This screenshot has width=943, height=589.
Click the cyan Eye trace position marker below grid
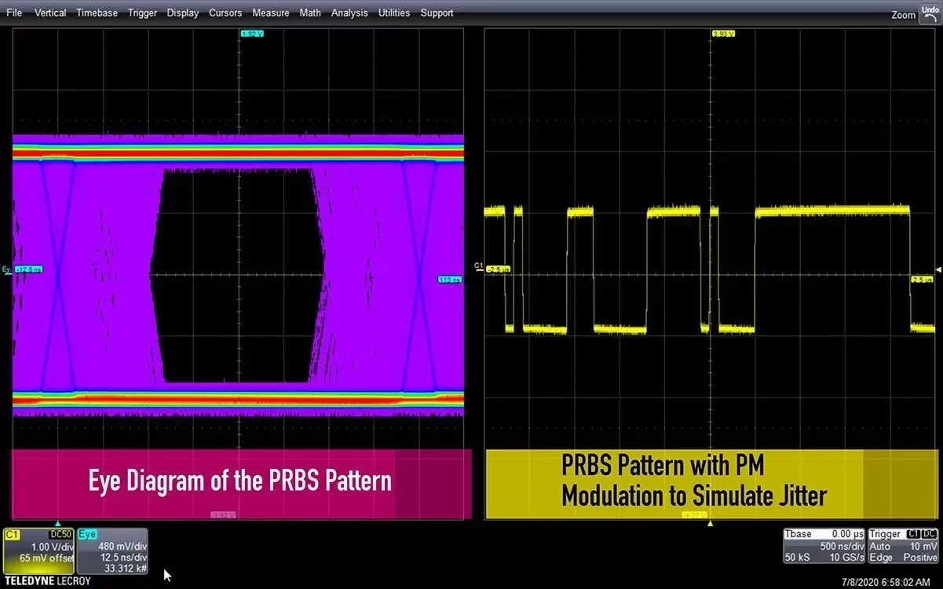pos(57,523)
